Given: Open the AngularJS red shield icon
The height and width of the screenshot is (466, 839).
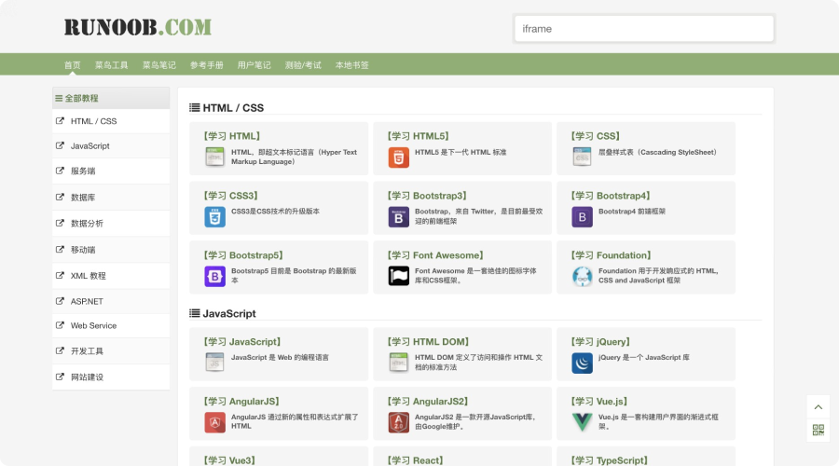Looking at the screenshot, I should coord(215,422).
